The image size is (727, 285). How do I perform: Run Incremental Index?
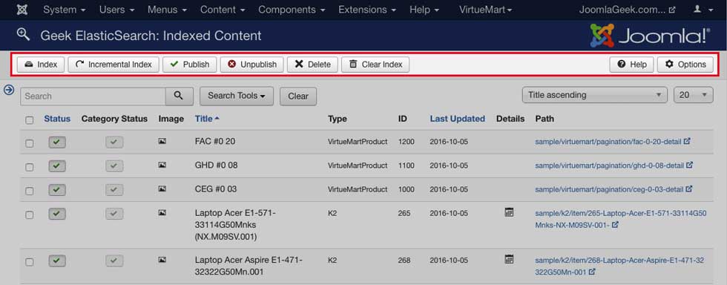114,65
